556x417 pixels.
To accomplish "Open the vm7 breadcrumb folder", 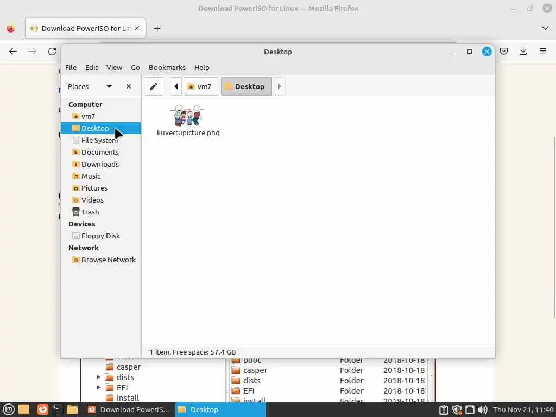I will 201,86.
